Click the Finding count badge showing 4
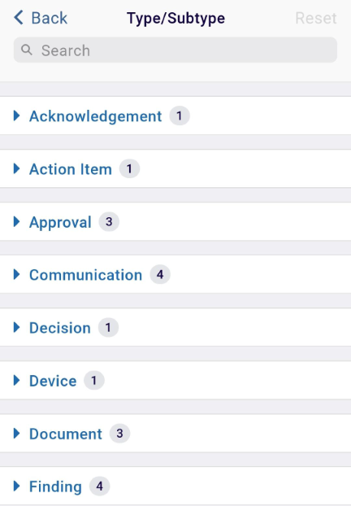 click(100, 486)
